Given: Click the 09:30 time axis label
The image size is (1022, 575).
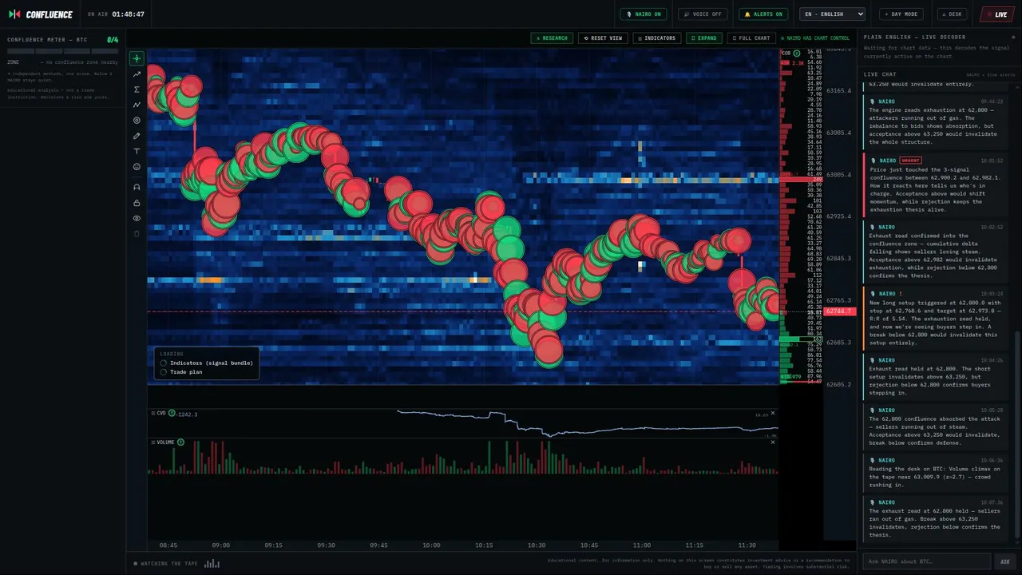Looking at the screenshot, I should pyautogui.click(x=326, y=545).
